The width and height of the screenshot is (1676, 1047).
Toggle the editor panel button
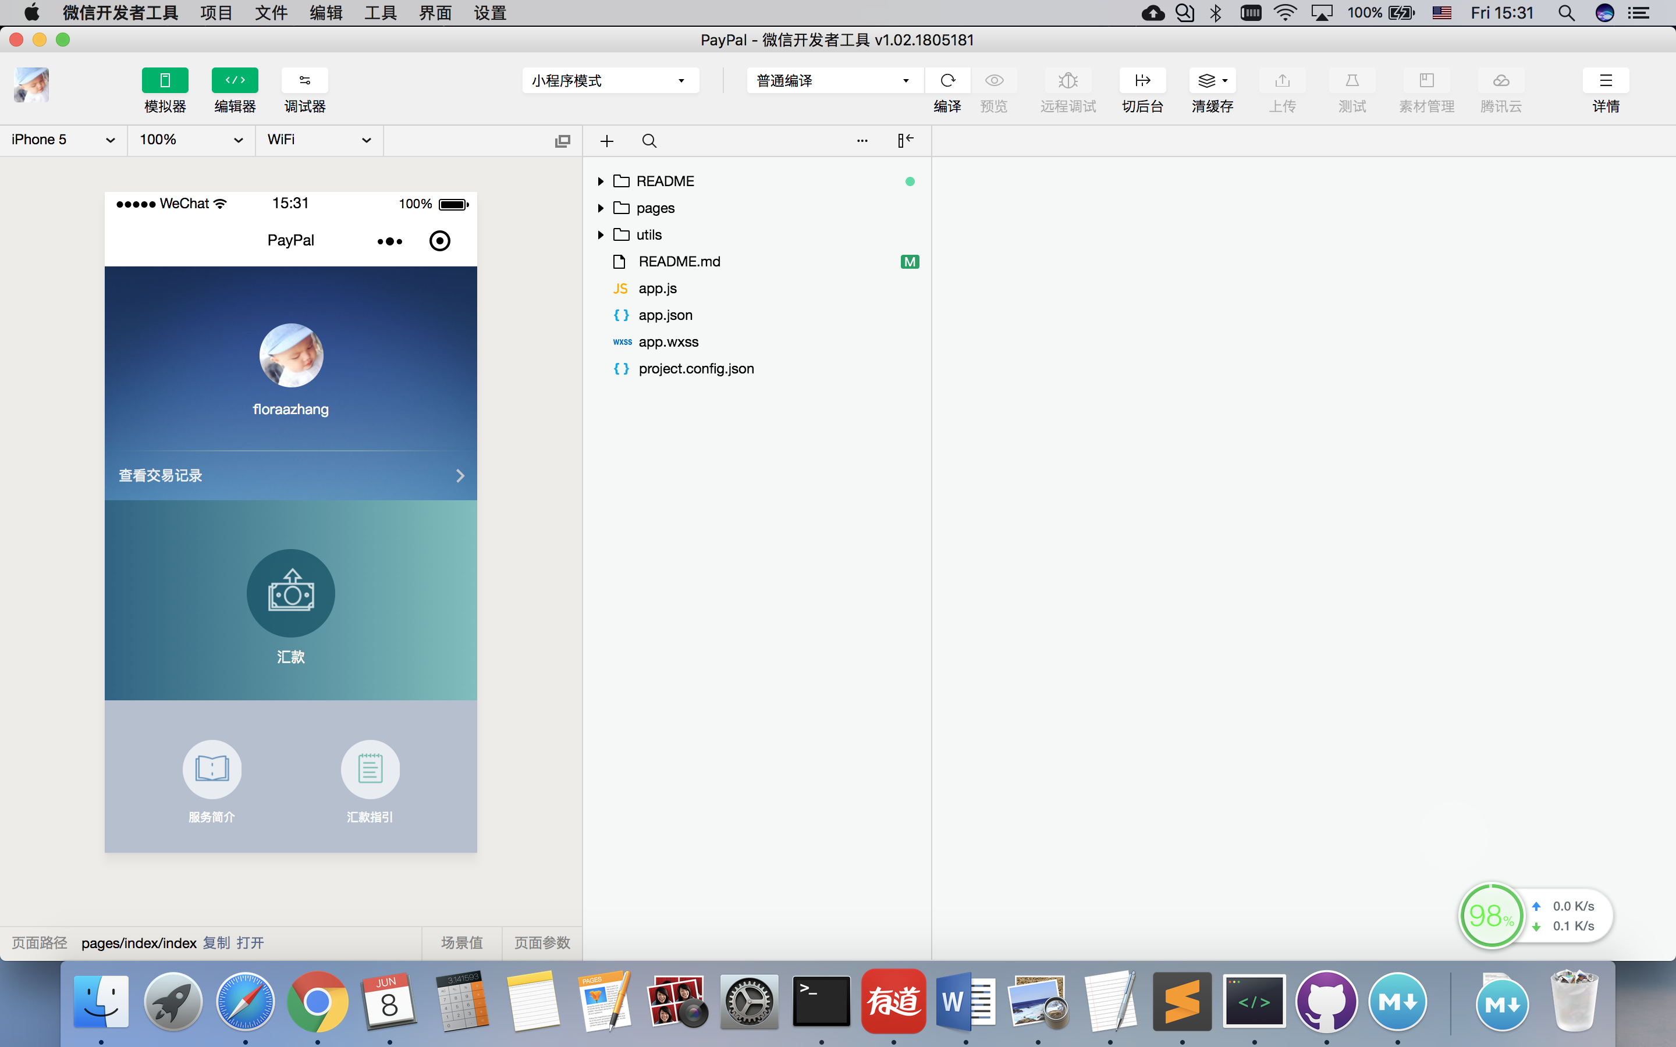(235, 80)
